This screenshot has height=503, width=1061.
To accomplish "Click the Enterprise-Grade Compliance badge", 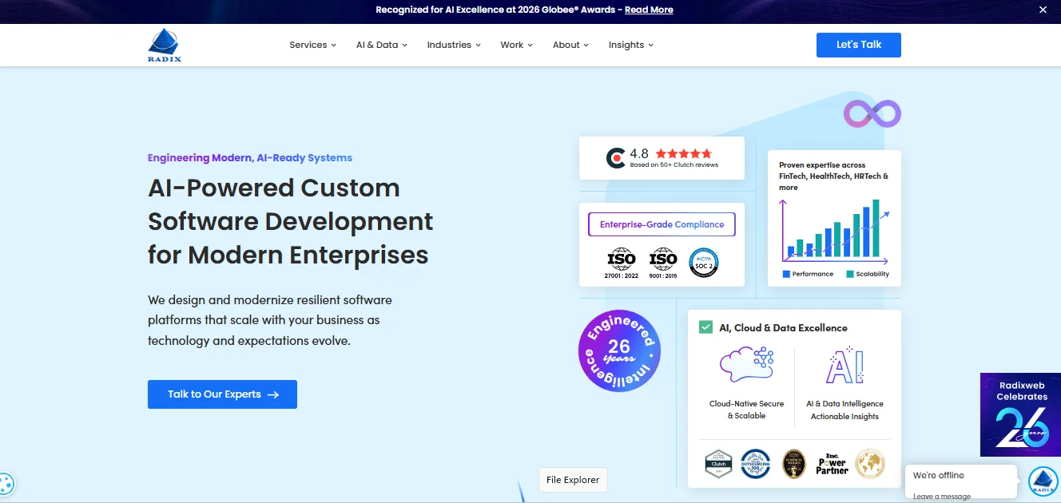I will pos(662,224).
